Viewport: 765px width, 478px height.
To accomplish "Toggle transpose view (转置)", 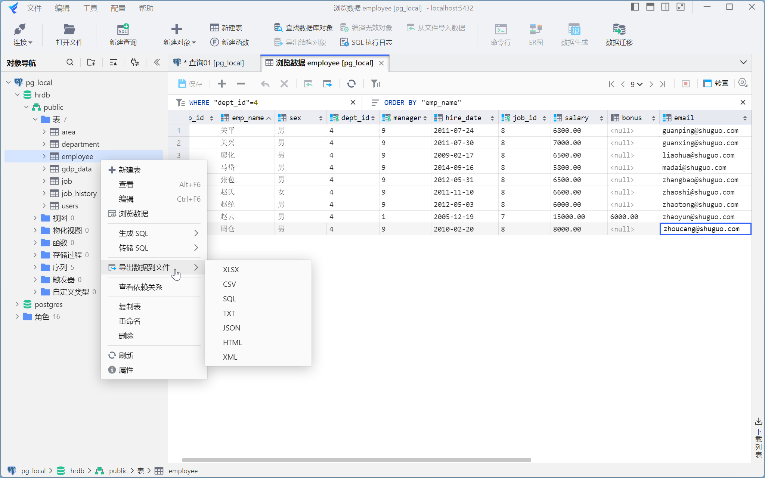I will 716,84.
